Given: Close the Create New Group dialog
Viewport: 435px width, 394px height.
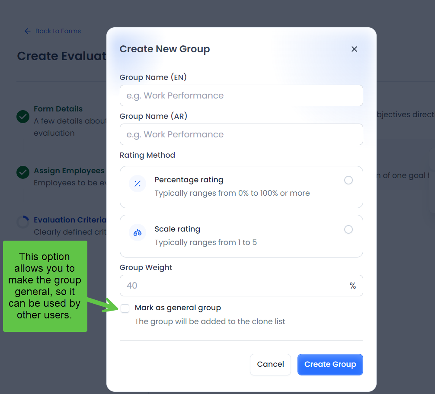Looking at the screenshot, I should pyautogui.click(x=354, y=49).
